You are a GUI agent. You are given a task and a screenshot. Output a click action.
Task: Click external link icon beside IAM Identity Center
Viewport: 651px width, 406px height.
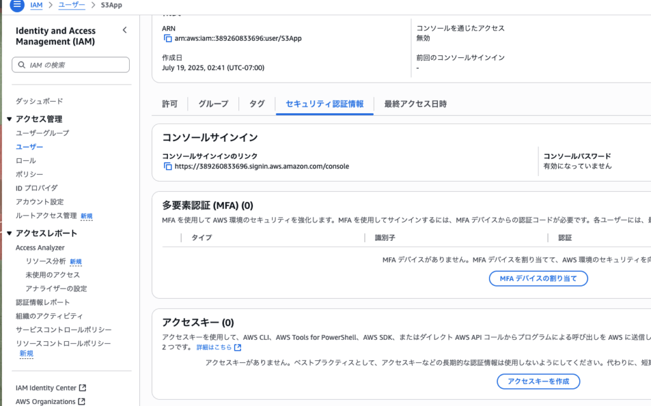click(x=83, y=388)
